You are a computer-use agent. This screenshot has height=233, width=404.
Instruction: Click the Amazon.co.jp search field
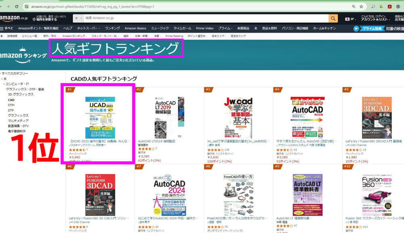[x=206, y=18]
